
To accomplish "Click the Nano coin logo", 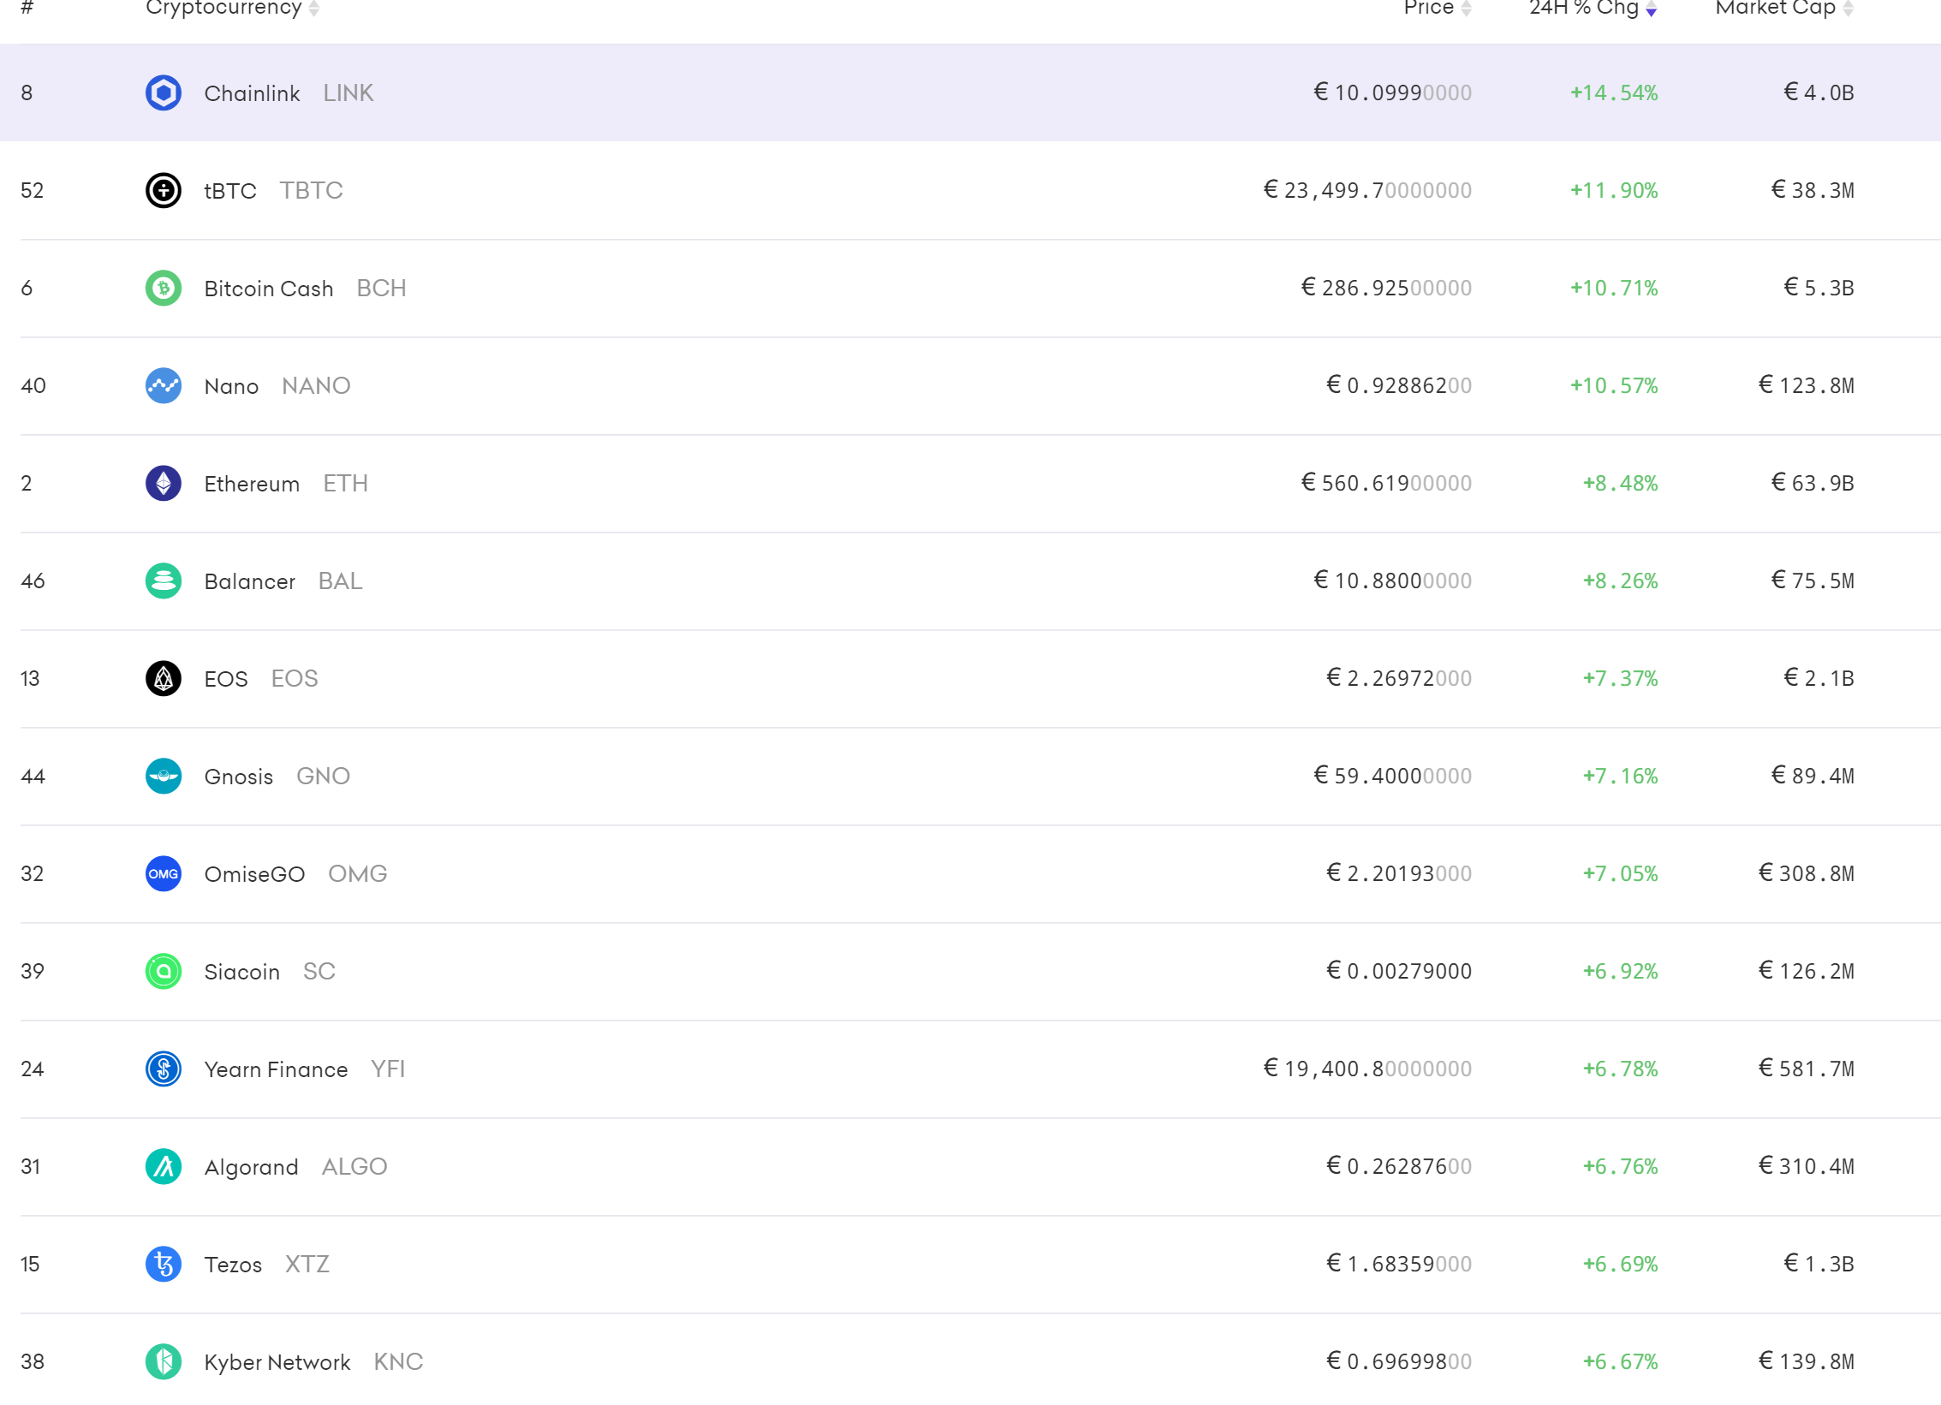I will tap(163, 385).
